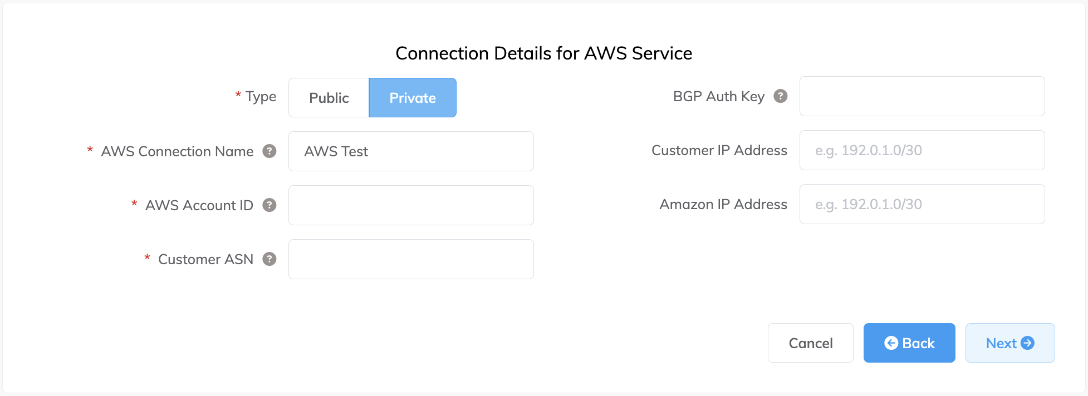This screenshot has height=396, width=1088.
Task: Click the Cancel button
Action: [x=810, y=343]
